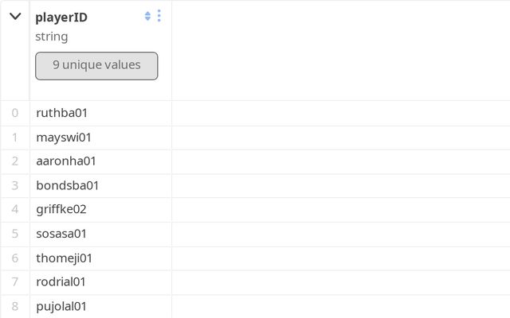
Task: Sort the playerID column
Action: click(147, 16)
